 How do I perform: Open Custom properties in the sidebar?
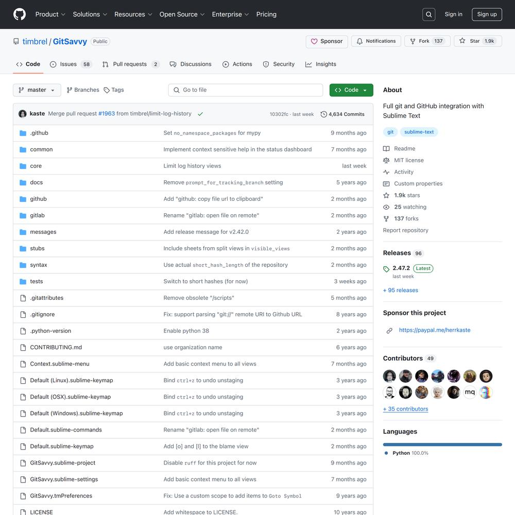click(x=413, y=184)
